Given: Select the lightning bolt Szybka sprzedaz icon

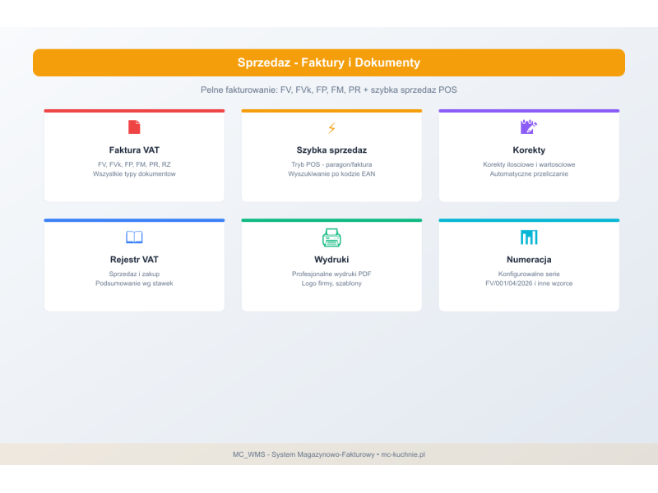Looking at the screenshot, I should 331,128.
